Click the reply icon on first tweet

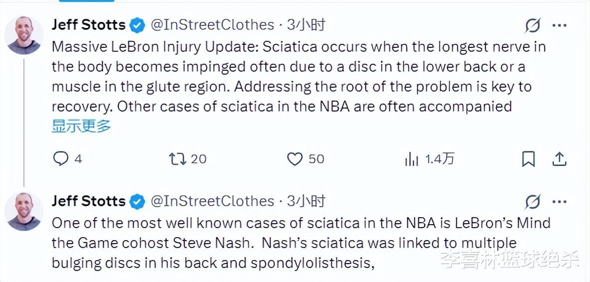(60, 159)
